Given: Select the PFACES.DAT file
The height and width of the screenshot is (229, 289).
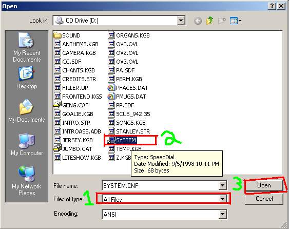Looking at the screenshot, I should [128, 88].
